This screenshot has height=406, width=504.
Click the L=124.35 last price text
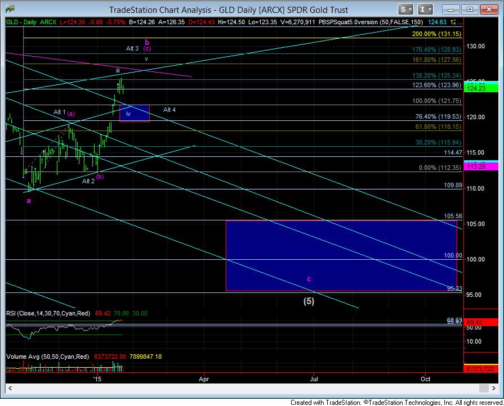73,22
